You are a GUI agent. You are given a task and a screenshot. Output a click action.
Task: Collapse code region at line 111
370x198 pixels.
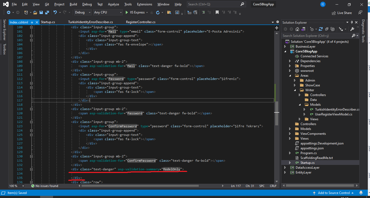coord(32,75)
